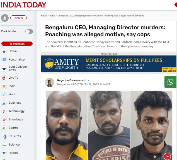Image resolution: width=177 pixels, height=160 pixels.
Task: Open the Best Colleges graduation cap icon
Action: tap(4, 69)
